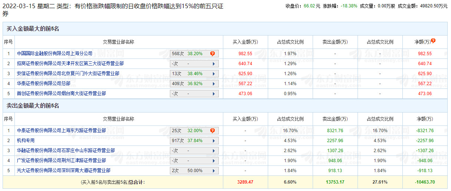The height and width of the screenshot is (191, 451).
Task: Expand the arrow in 13次 38.46% box
Action: coord(214,74)
